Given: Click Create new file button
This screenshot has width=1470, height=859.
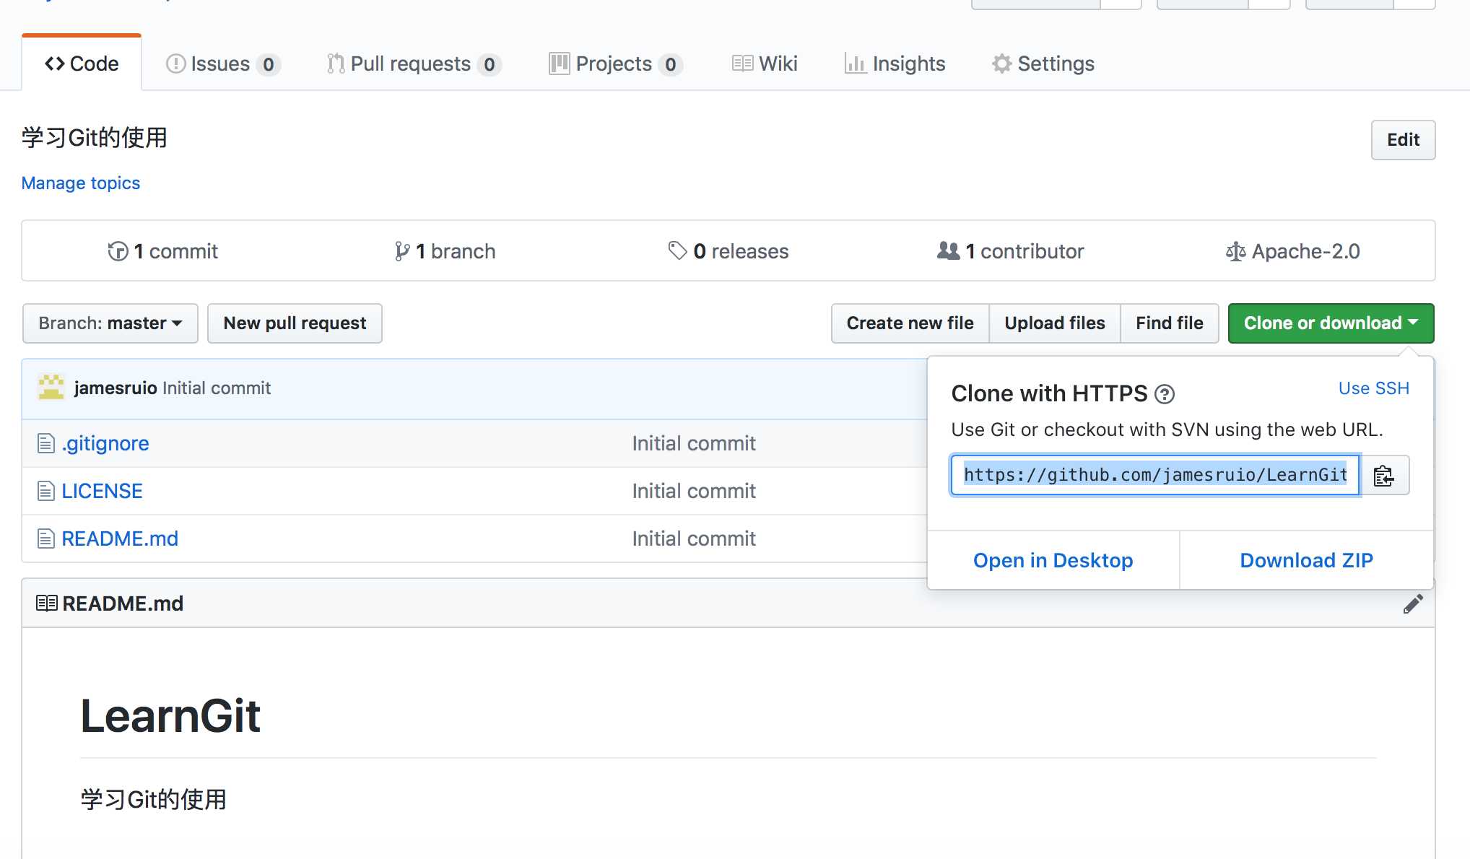Looking at the screenshot, I should [x=910, y=323].
